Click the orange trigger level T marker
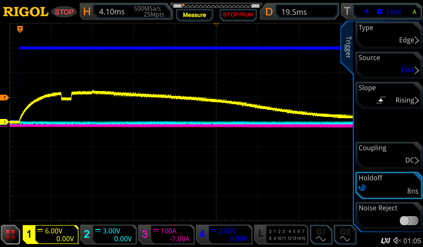The image size is (423, 247). (5, 98)
